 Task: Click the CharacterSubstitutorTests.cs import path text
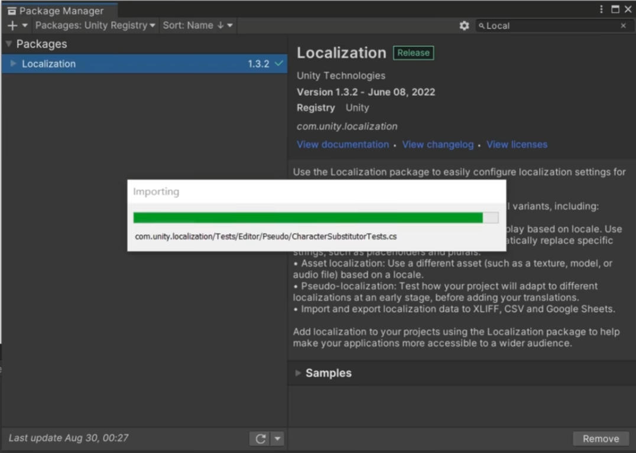(x=265, y=237)
